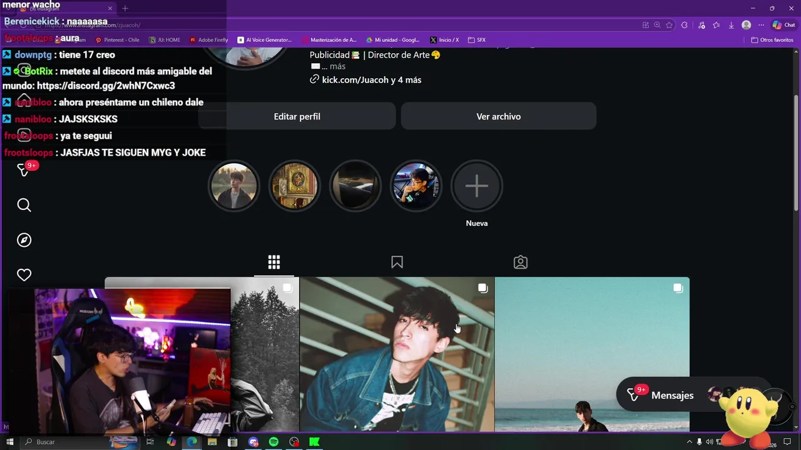
Task: Expand bio with the más link
Action: [337, 66]
